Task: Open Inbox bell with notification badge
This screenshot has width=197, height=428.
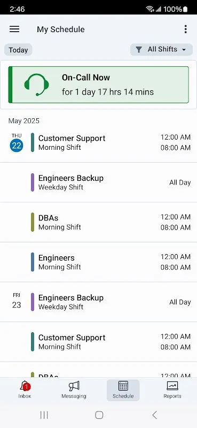Action: pyautogui.click(x=25, y=386)
